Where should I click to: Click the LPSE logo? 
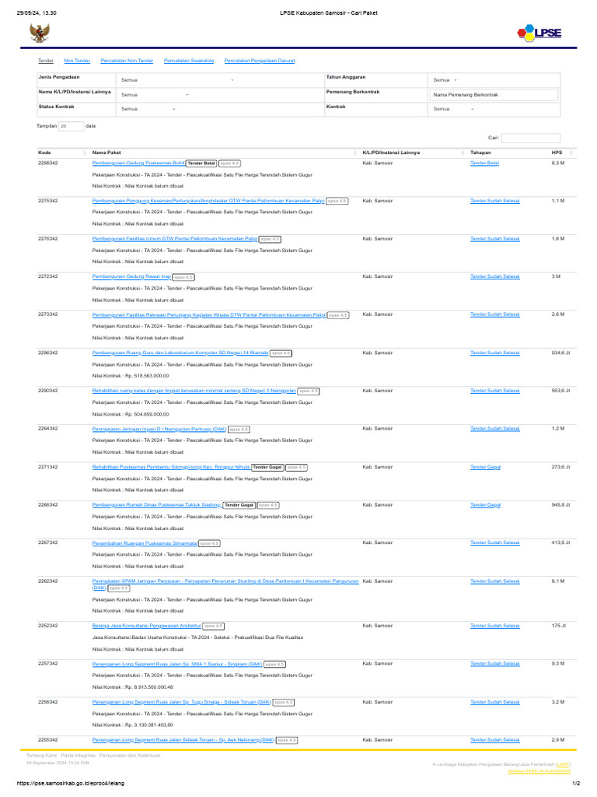coord(538,33)
